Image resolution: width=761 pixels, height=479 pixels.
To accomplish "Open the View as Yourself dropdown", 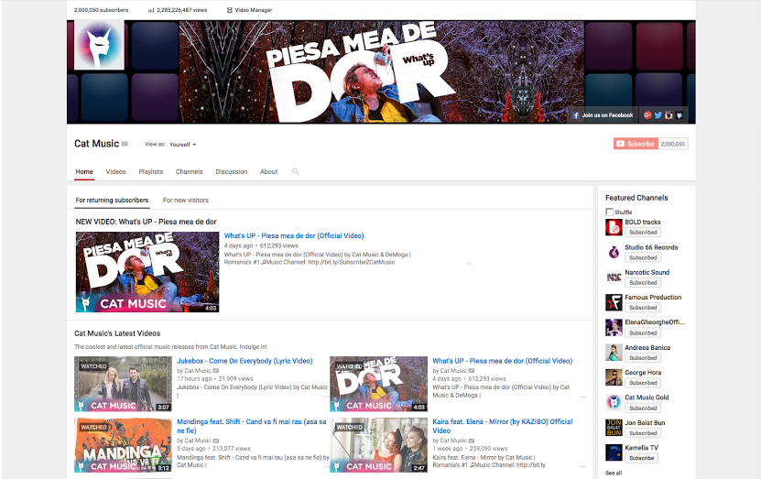I will click(x=182, y=145).
